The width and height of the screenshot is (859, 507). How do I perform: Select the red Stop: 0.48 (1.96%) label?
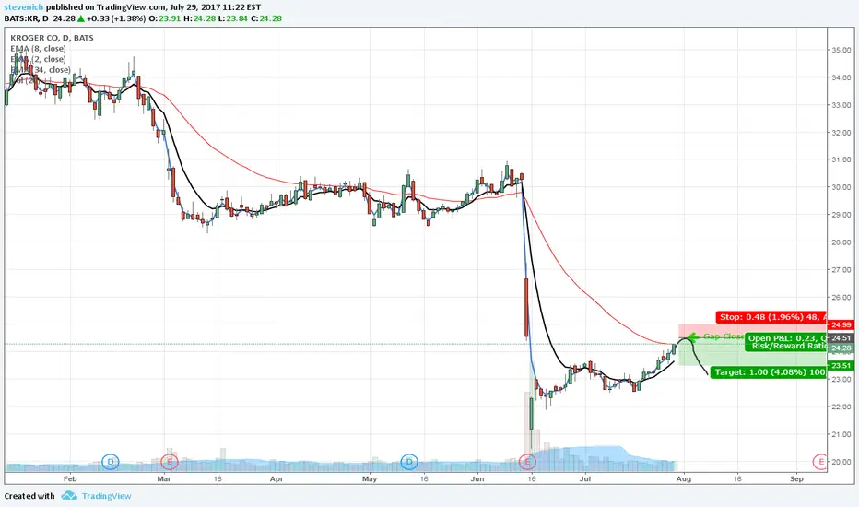click(x=771, y=317)
